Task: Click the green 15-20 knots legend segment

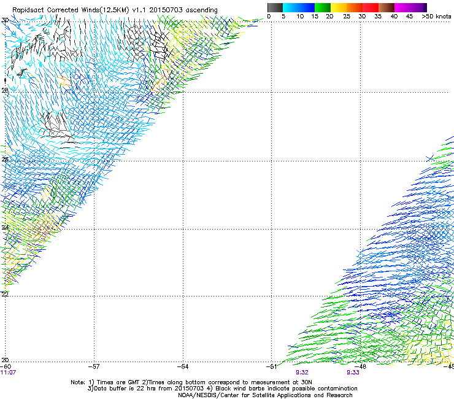Action: tap(323, 7)
